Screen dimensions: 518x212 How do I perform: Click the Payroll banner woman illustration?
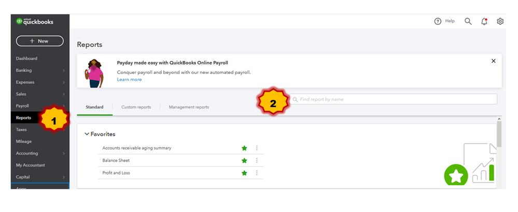[x=94, y=73]
